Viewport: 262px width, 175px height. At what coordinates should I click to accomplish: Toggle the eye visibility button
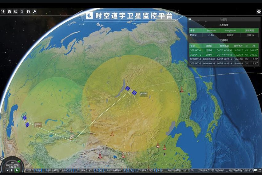(259, 12)
